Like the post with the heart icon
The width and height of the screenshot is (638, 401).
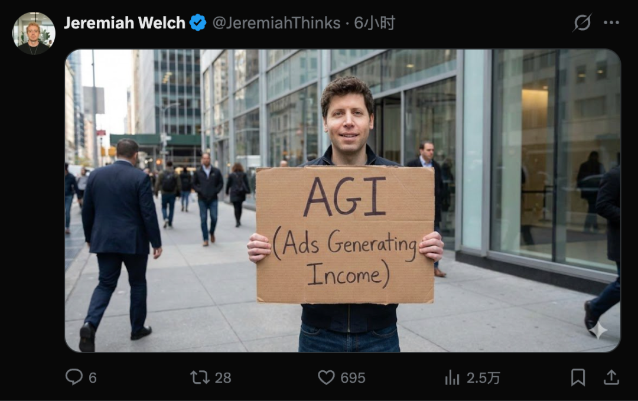pos(326,377)
